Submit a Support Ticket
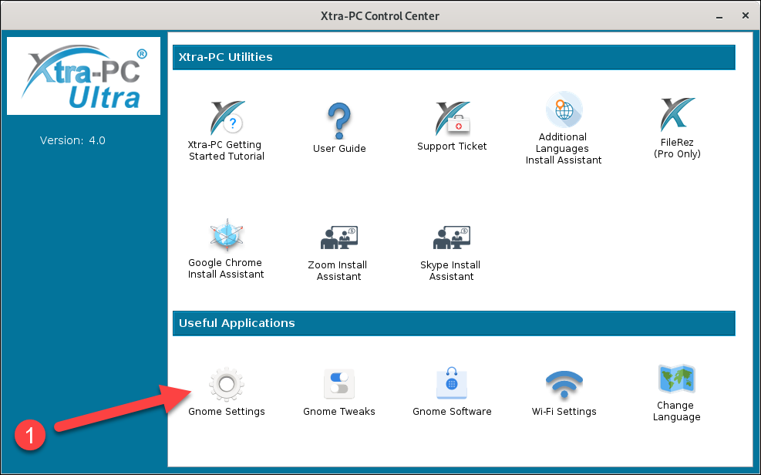761x475 pixels. [x=451, y=120]
